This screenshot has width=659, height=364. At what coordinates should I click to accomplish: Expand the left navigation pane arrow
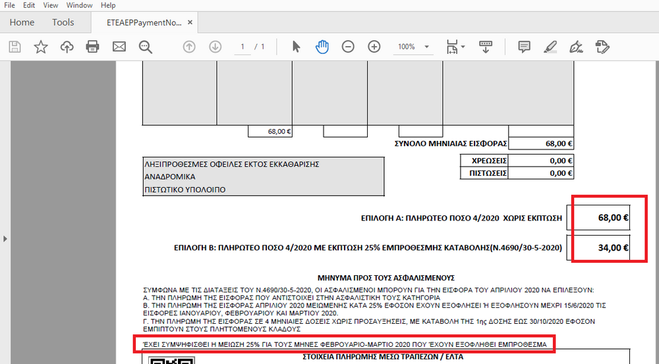(5, 238)
